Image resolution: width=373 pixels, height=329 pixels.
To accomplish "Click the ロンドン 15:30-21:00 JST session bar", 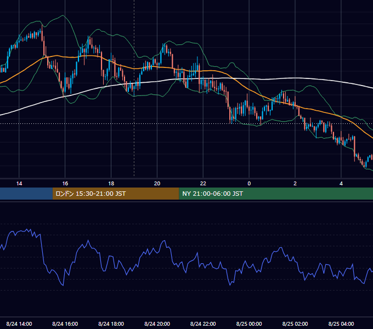I will [116, 194].
